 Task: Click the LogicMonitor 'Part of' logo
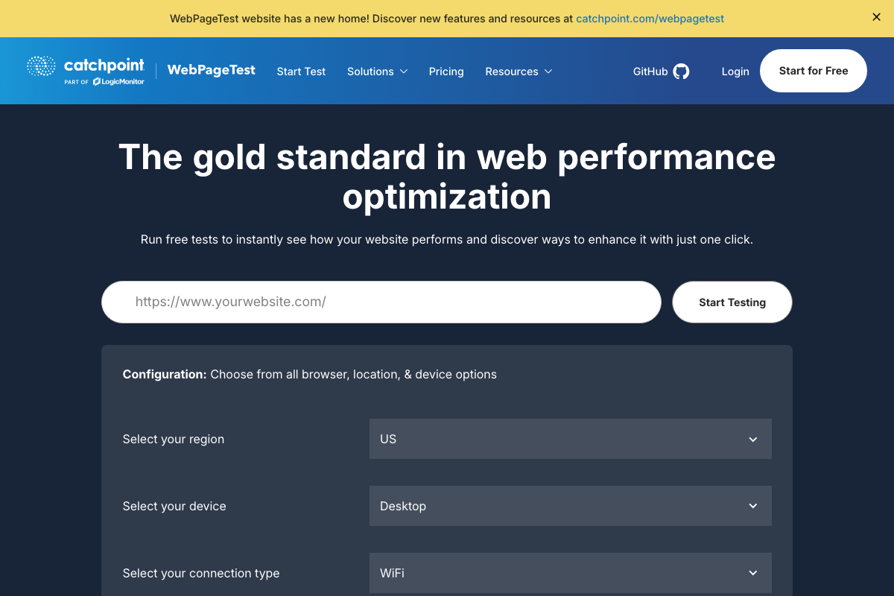click(104, 81)
